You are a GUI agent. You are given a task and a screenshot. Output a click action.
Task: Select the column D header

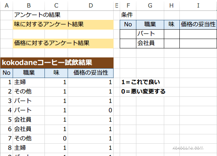click(x=91, y=5)
